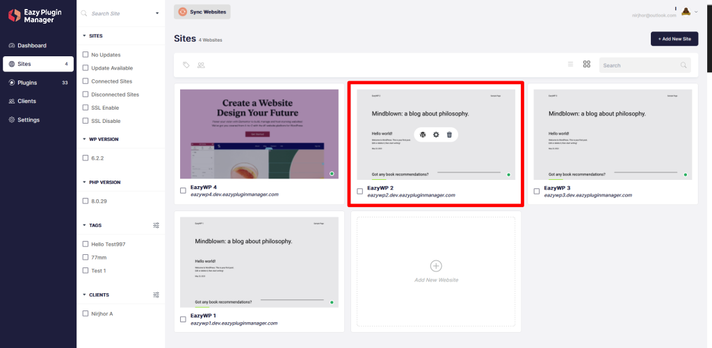Click the plus icon on Add New Website
Image resolution: width=712 pixels, height=348 pixels.
point(436,266)
